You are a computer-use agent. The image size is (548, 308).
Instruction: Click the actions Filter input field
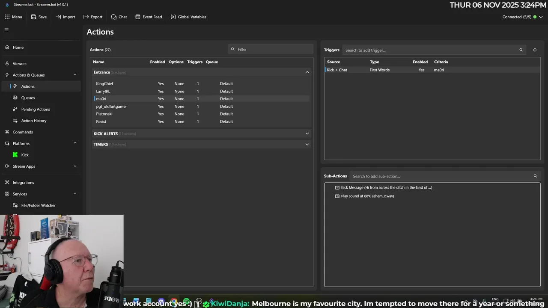coord(271,49)
